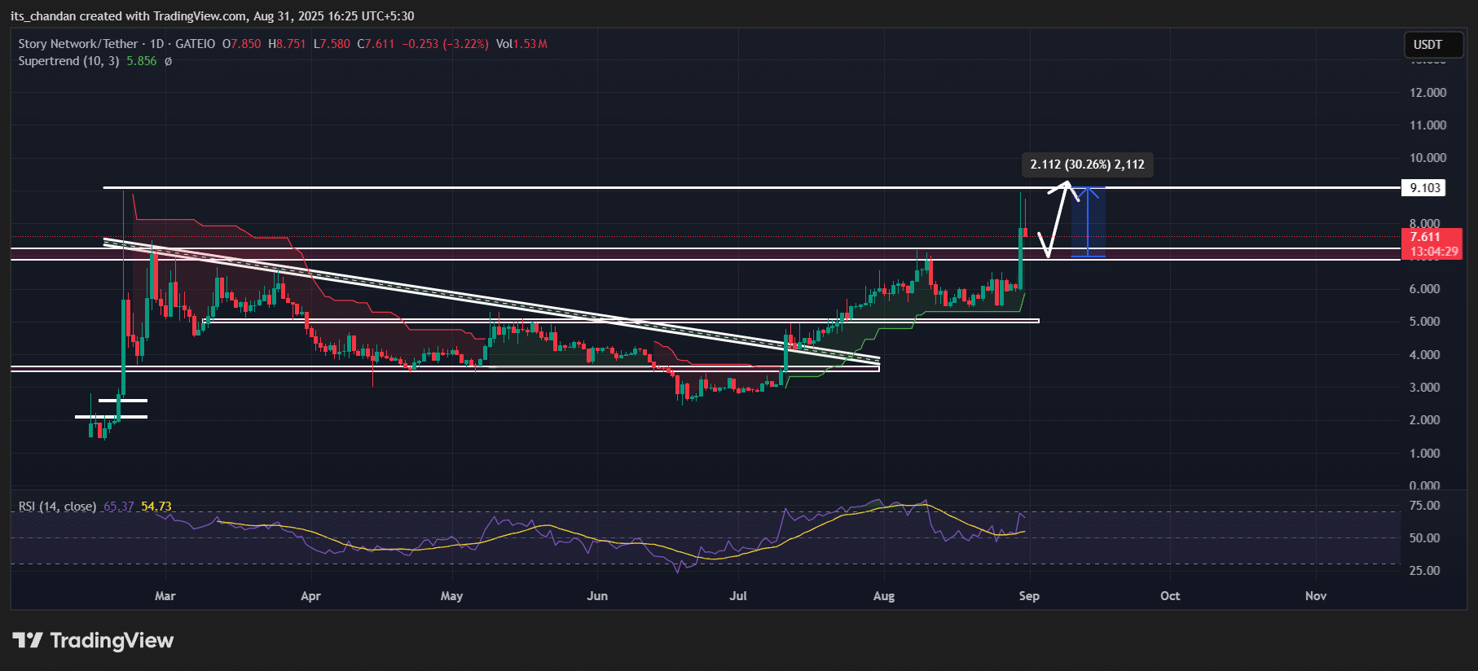Click the blue price range measurement arrow
The width and height of the screenshot is (1478, 671).
[x=1088, y=221]
